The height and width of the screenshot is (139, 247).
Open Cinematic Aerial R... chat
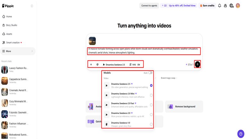15,92
